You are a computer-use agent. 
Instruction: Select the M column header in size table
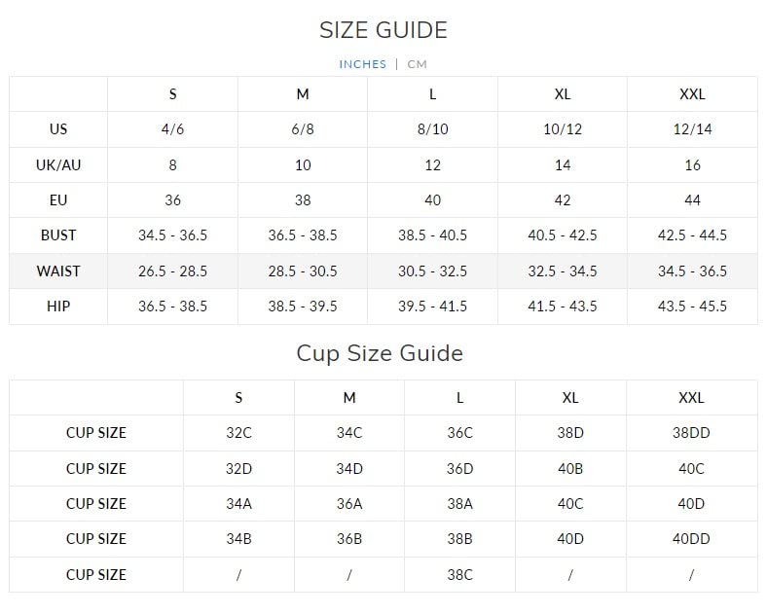(x=303, y=94)
